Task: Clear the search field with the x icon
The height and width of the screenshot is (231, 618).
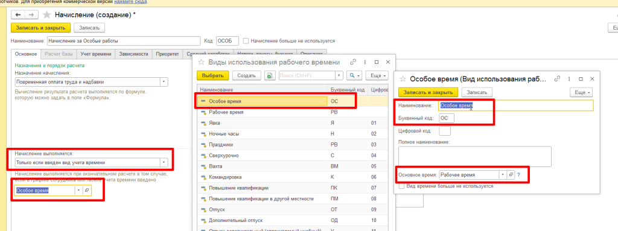Action: click(x=339, y=75)
